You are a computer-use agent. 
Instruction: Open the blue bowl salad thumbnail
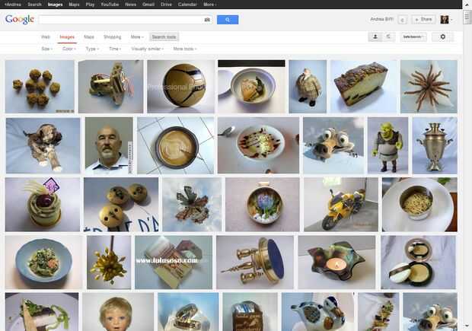coord(43,262)
